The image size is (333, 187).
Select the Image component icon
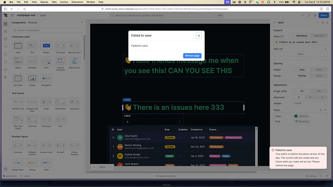(32, 79)
